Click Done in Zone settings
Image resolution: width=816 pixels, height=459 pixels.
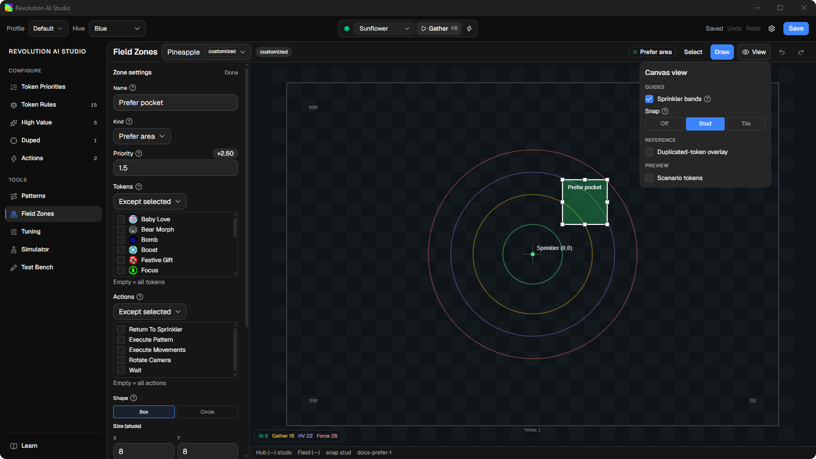pos(232,72)
